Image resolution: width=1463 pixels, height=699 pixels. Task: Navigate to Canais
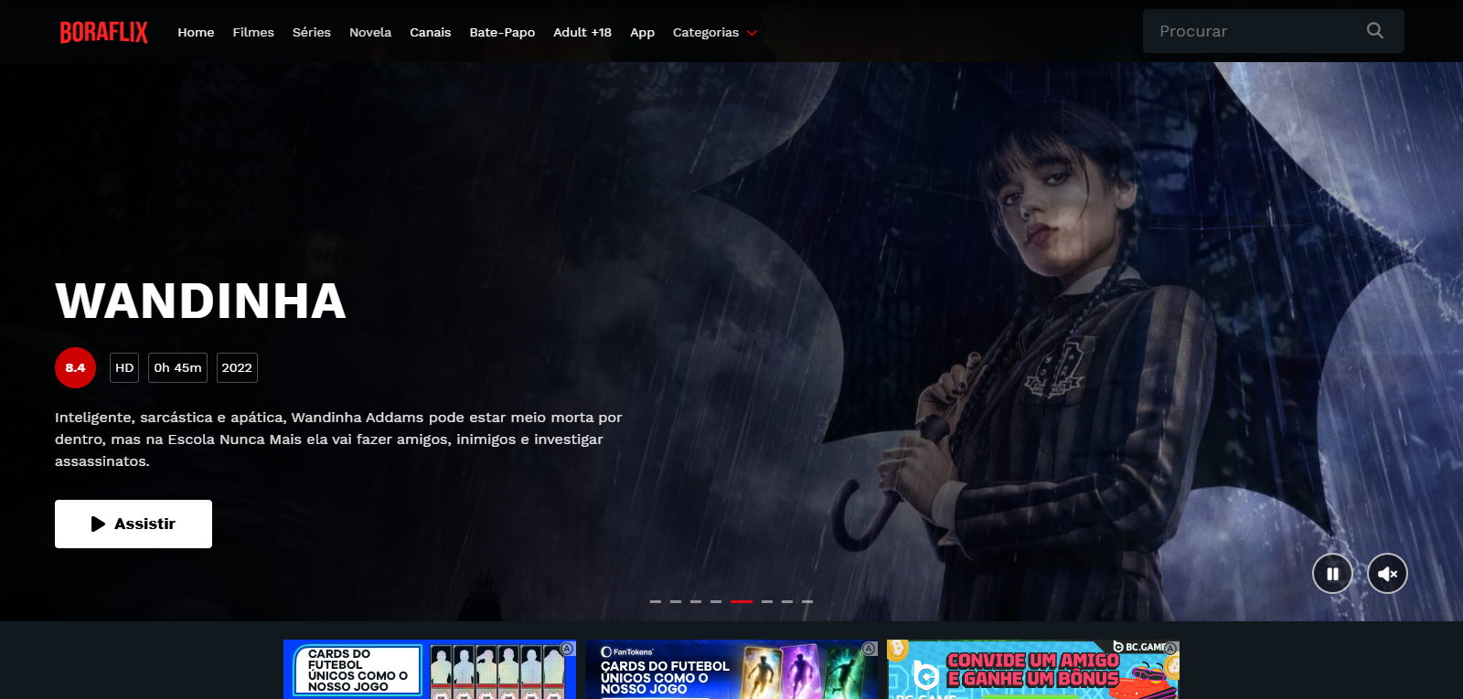point(430,33)
